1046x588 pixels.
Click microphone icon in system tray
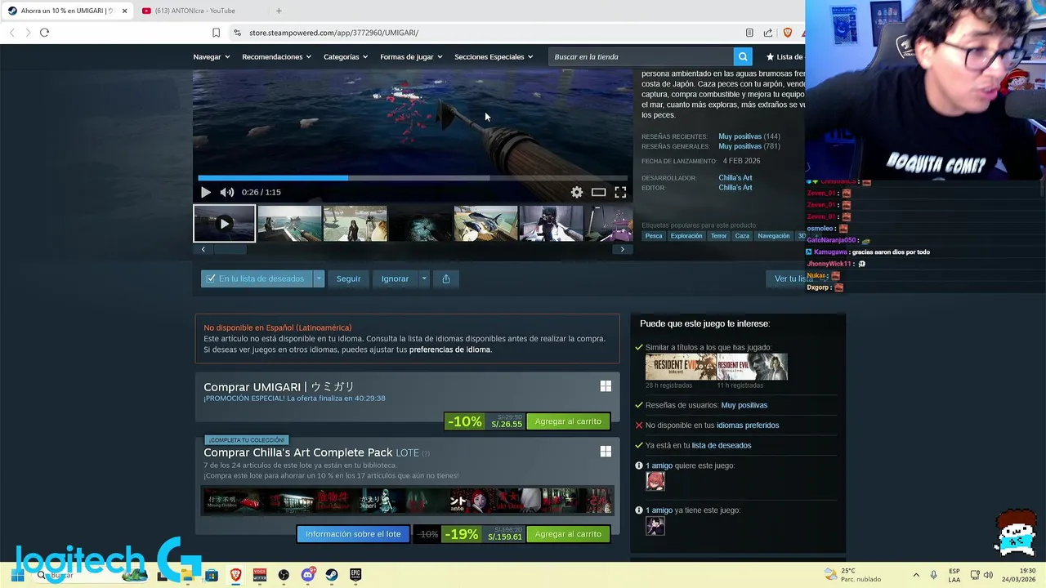coord(934,575)
